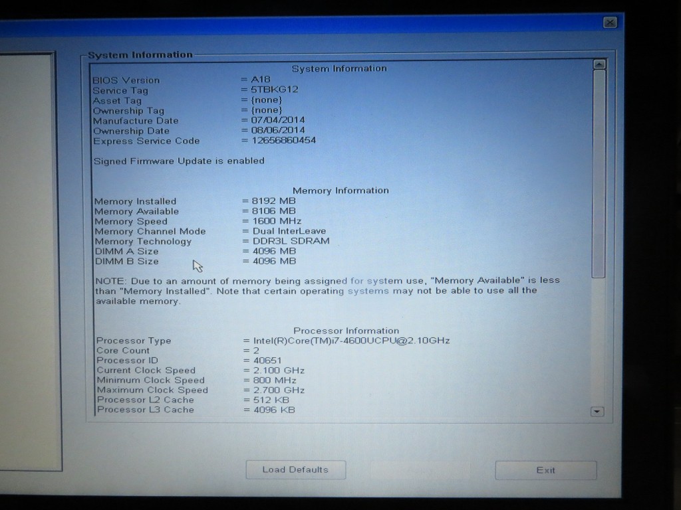Click the System Information group title
This screenshot has height=510, width=681.
click(140, 54)
